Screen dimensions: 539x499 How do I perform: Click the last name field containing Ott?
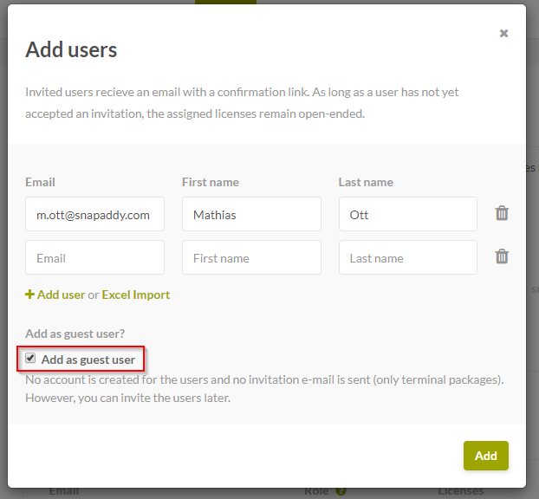click(407, 214)
